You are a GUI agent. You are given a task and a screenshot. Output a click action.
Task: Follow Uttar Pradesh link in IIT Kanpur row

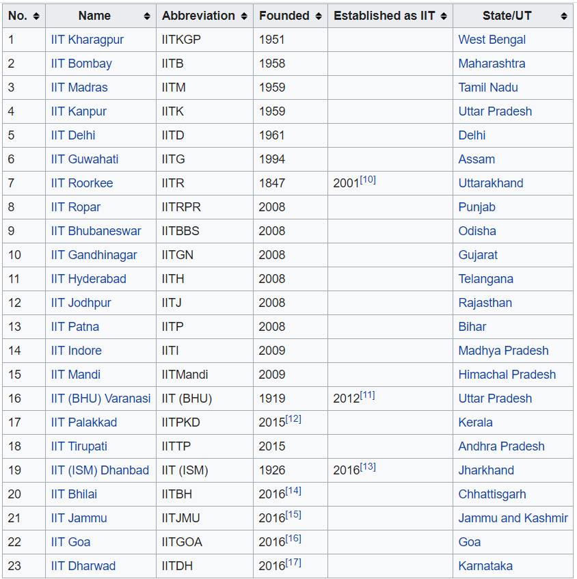(x=495, y=111)
